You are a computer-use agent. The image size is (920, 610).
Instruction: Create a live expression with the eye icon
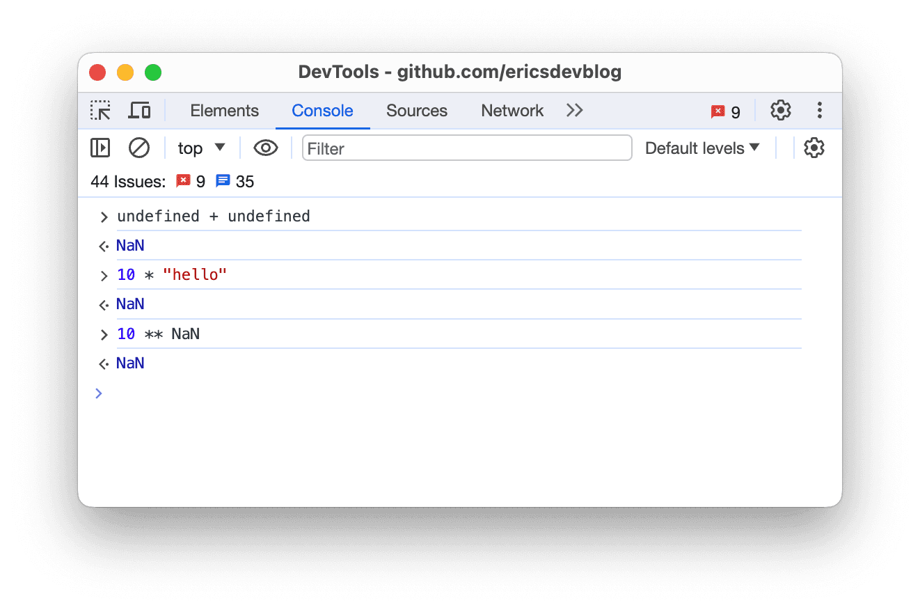tap(266, 148)
